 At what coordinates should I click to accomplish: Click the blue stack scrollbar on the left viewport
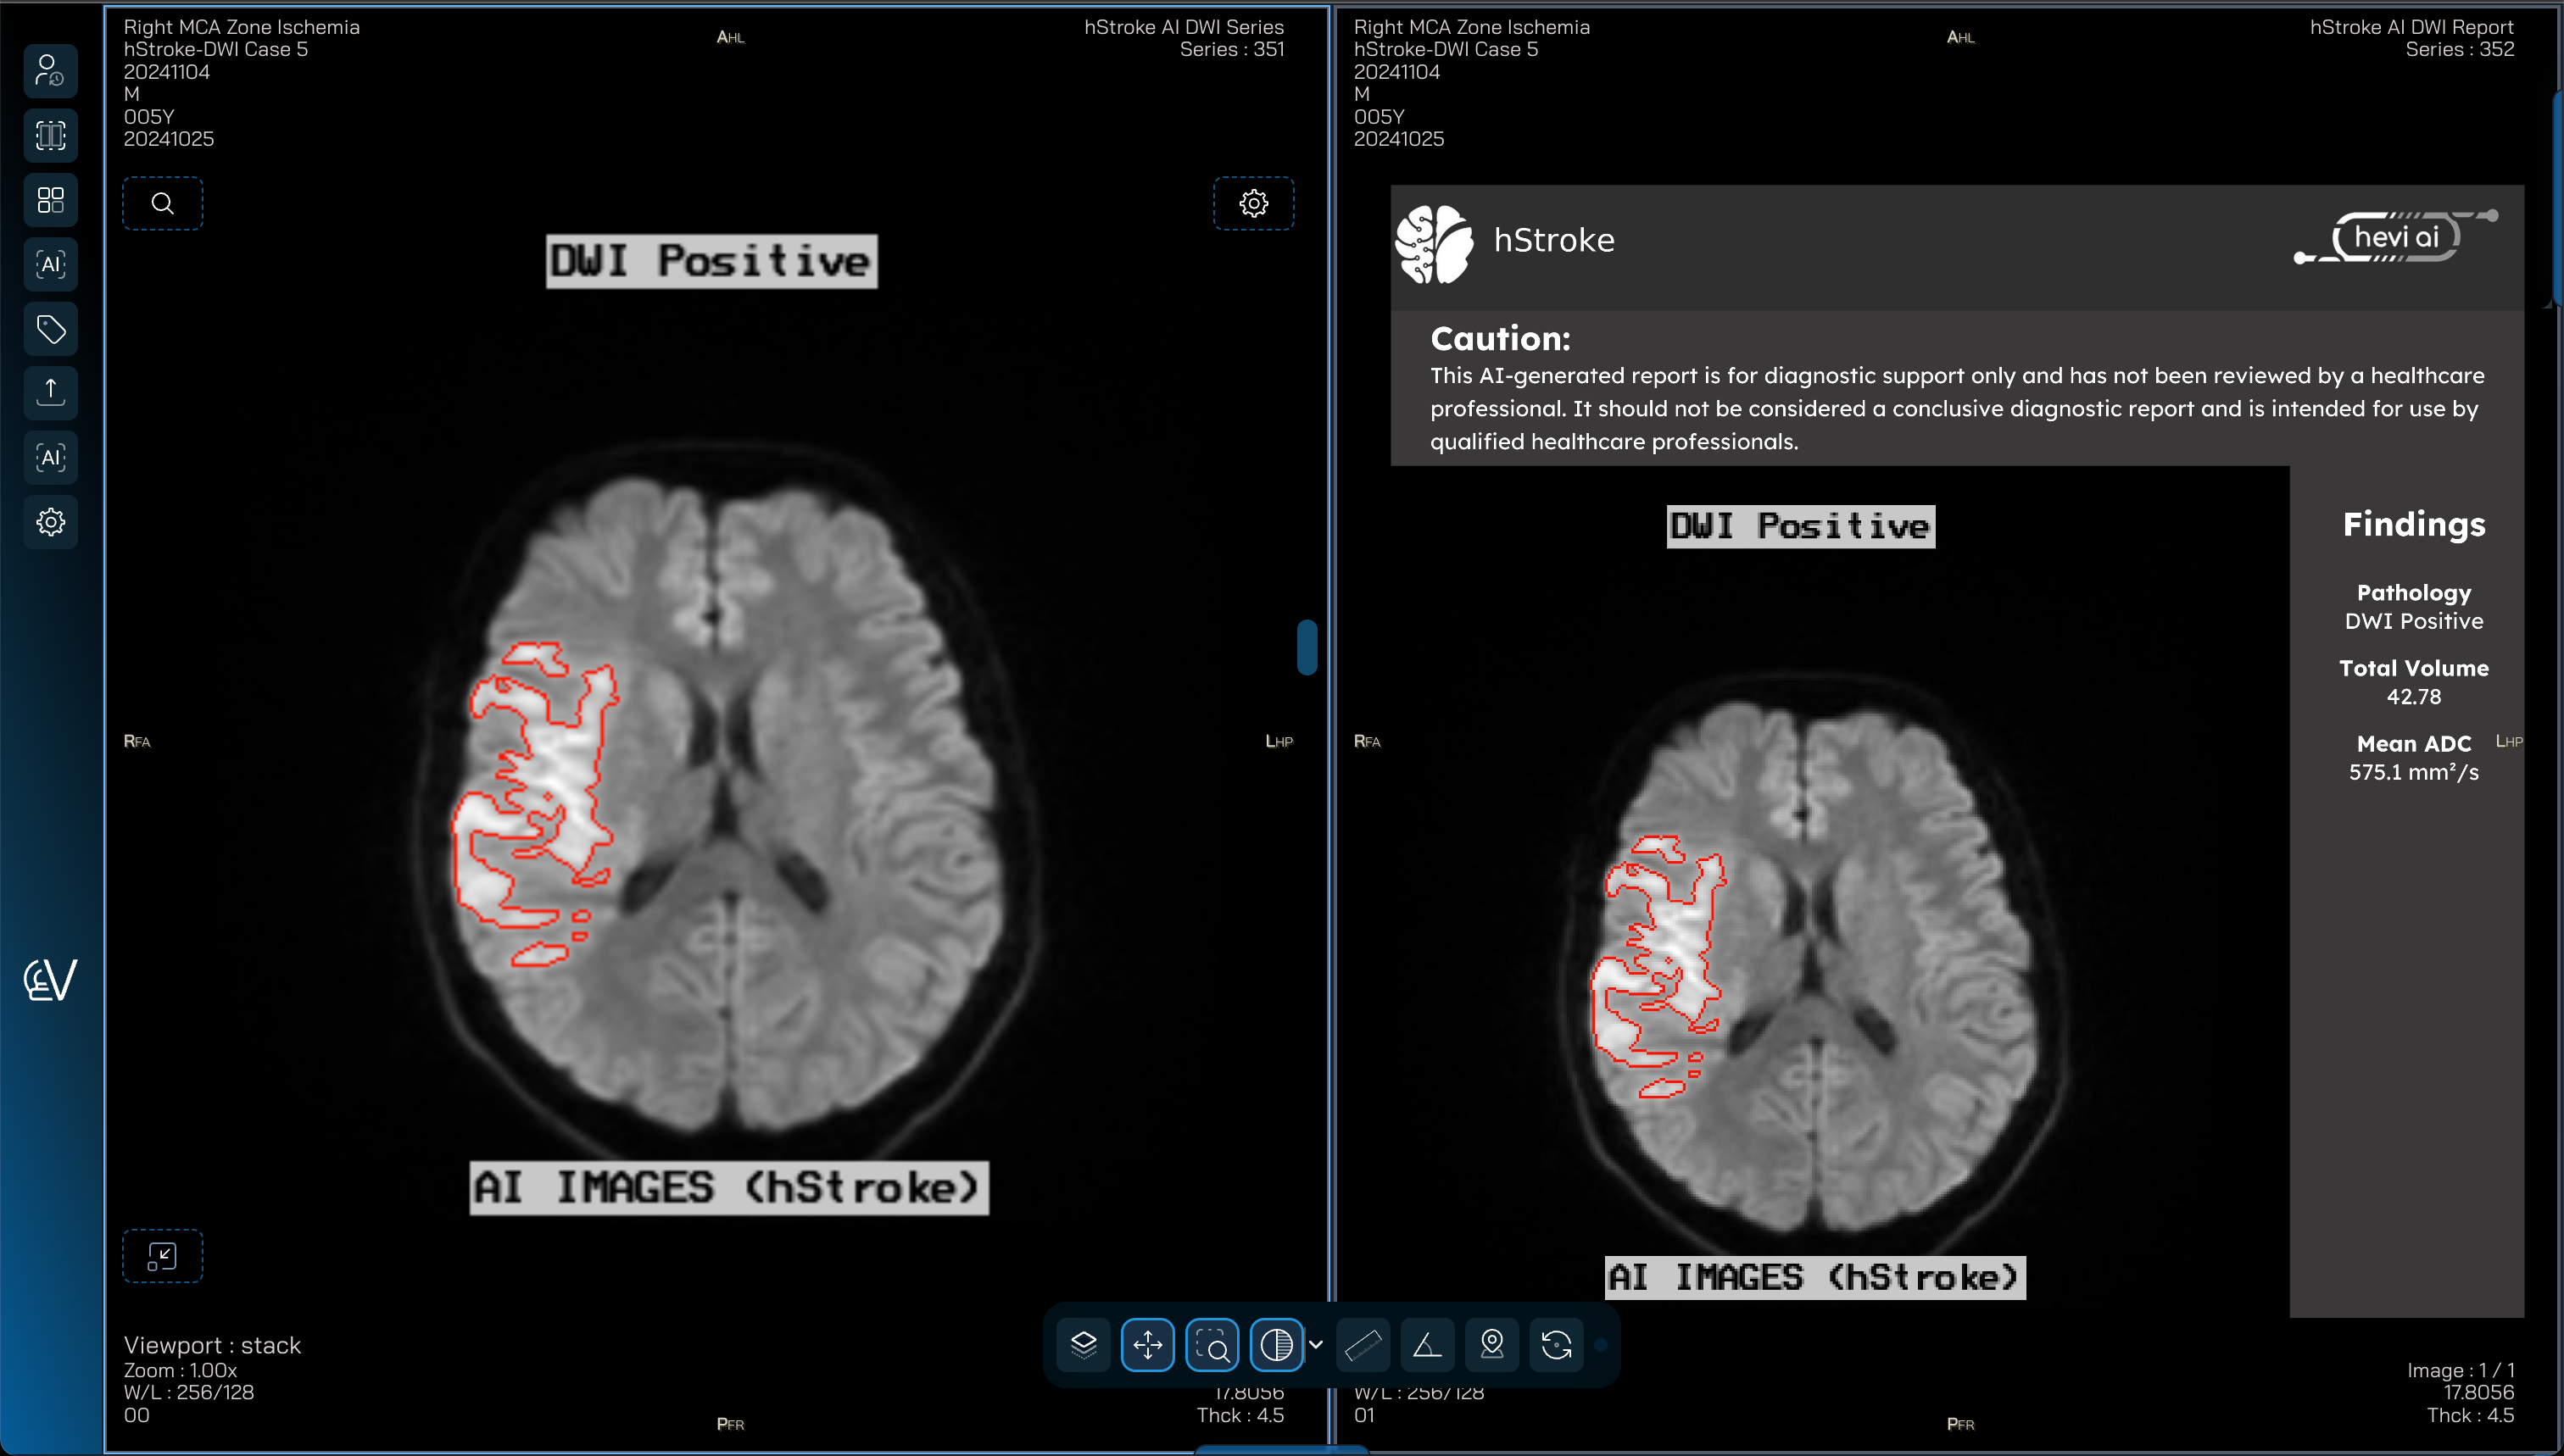coord(1307,648)
